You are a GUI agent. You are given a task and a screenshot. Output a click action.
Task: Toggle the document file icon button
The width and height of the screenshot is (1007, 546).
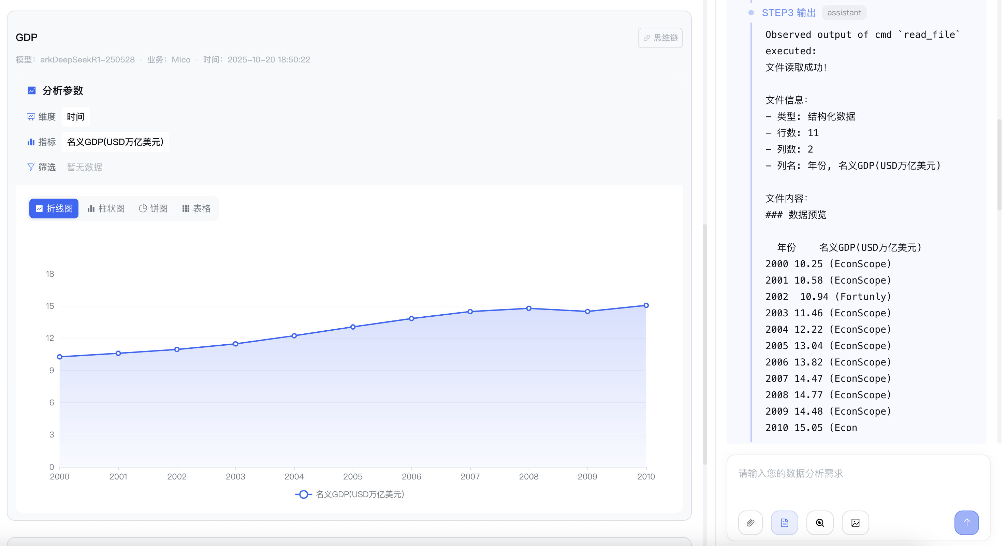(x=784, y=522)
